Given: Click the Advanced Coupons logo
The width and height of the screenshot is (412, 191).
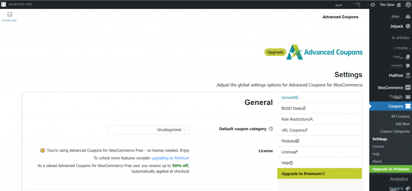Looking at the screenshot, I should (x=325, y=52).
